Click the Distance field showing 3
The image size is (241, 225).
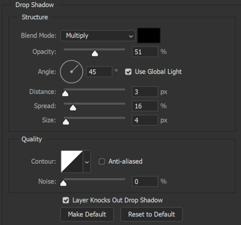pos(145,92)
